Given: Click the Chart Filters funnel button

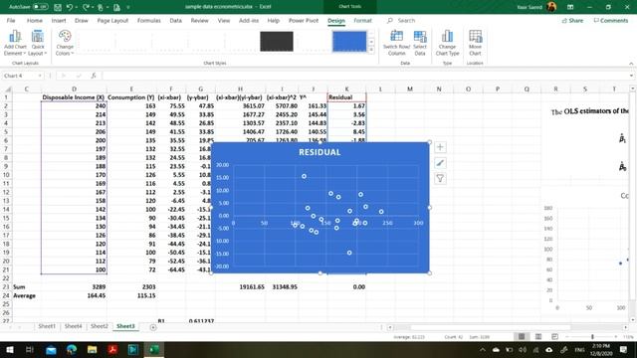Looking at the screenshot, I should coord(440,179).
